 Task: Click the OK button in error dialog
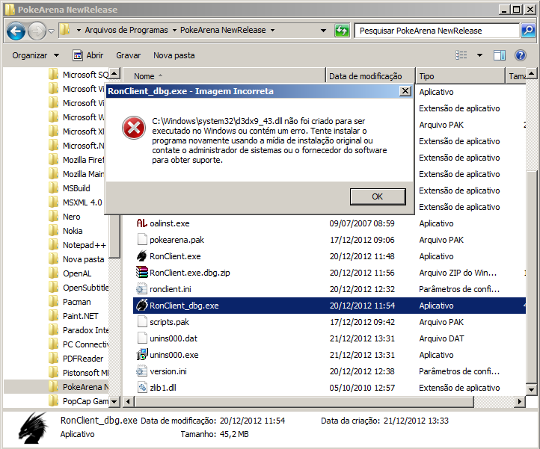(378, 196)
